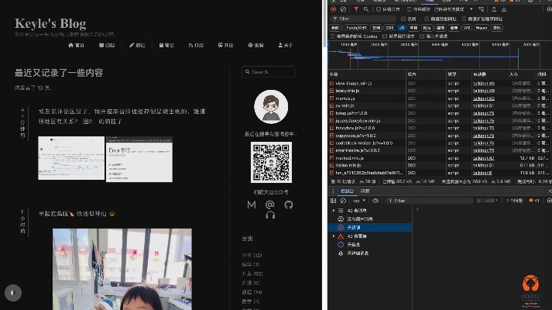Clear the network log
Screen dimensions: 552x310
(x=343, y=9)
